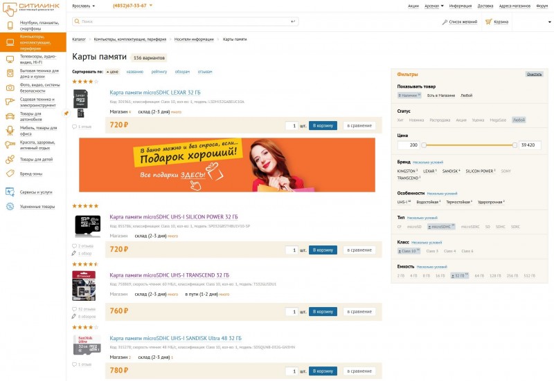Open the brand zones tag icon

point(10,174)
